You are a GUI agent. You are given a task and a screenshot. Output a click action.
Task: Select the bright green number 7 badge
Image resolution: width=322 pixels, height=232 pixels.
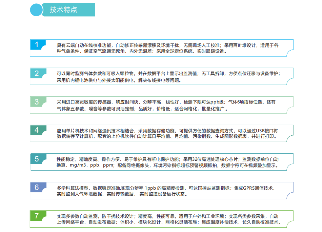pyautogui.click(x=37, y=216)
